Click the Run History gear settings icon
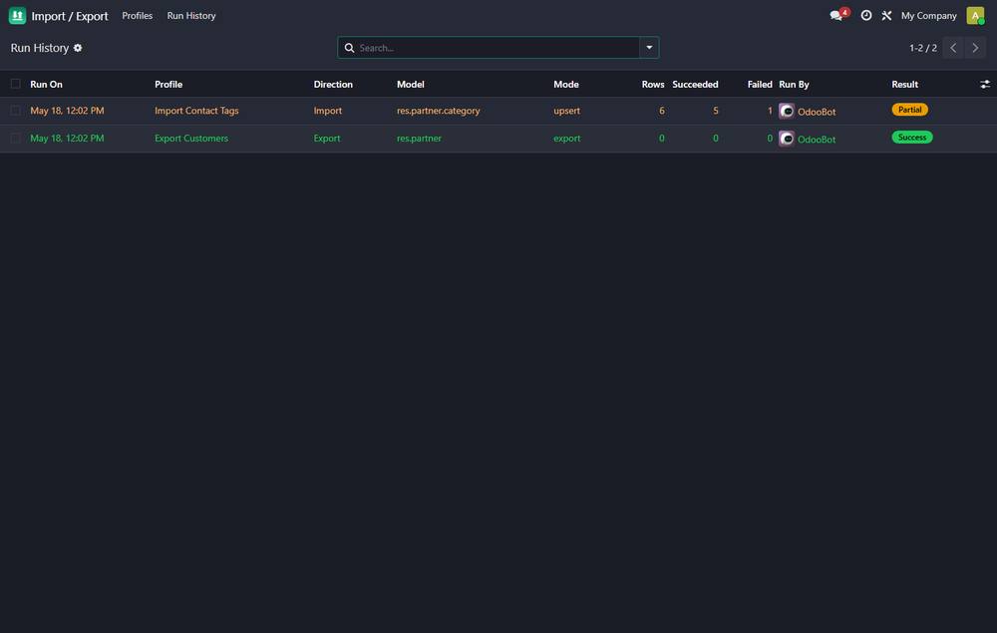 (78, 48)
